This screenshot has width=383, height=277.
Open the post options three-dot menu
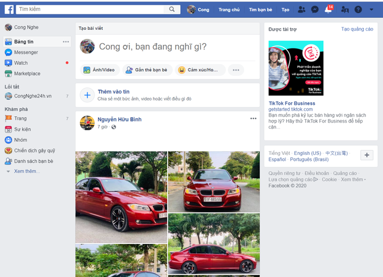253,119
